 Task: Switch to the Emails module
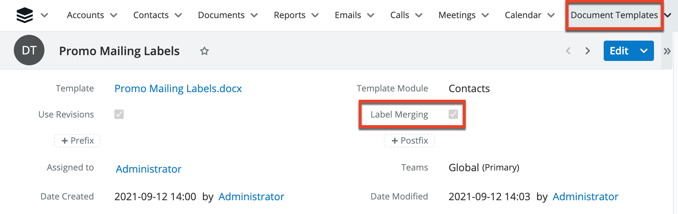(x=348, y=15)
